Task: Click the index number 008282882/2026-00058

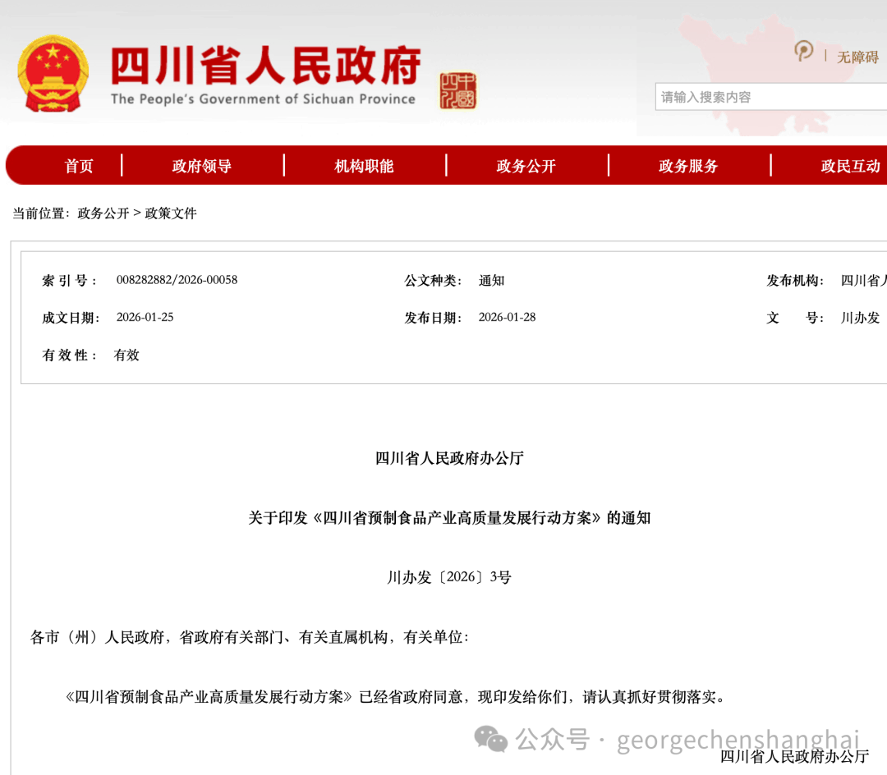Action: tap(177, 280)
